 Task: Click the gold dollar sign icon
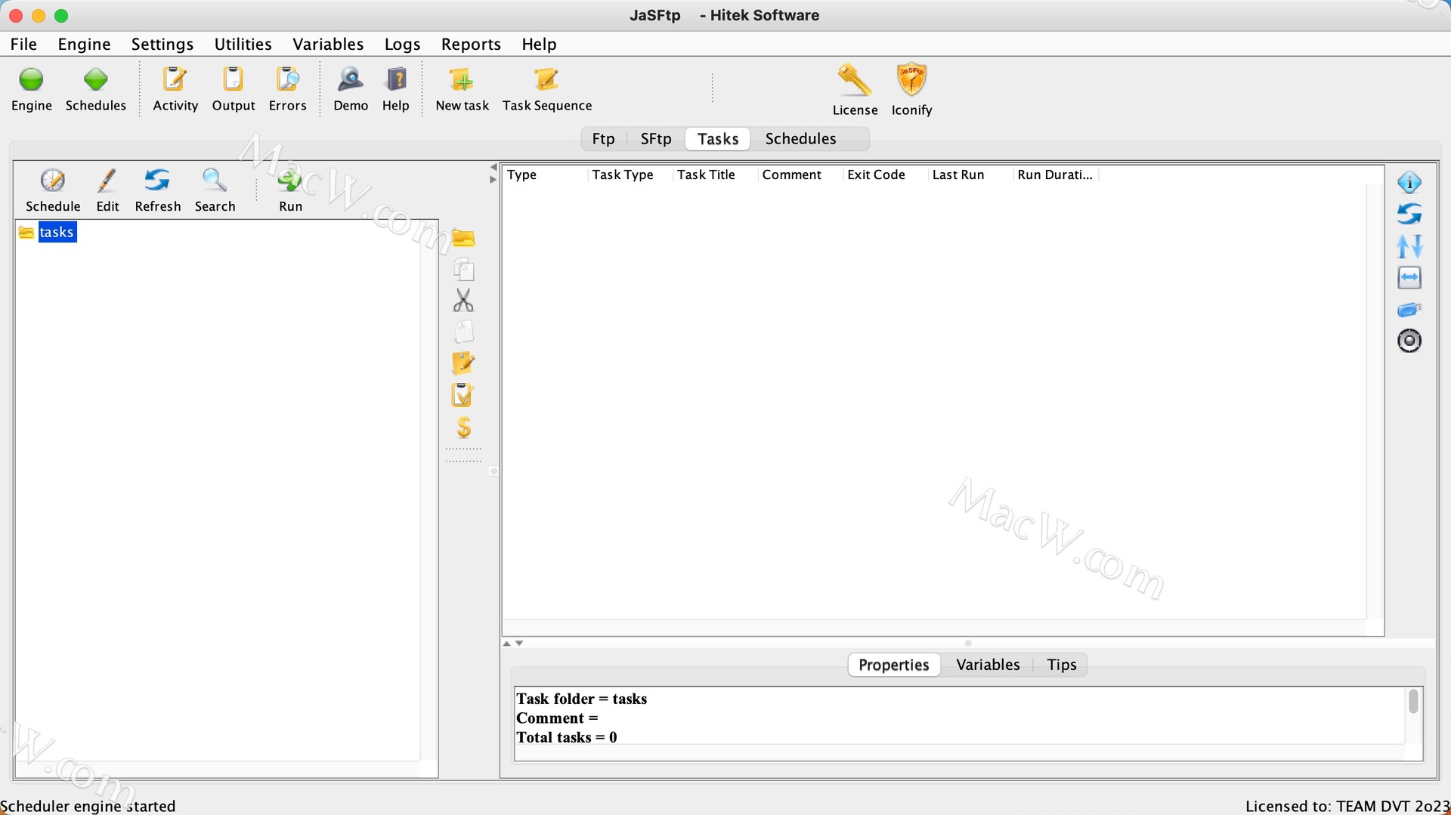click(463, 428)
